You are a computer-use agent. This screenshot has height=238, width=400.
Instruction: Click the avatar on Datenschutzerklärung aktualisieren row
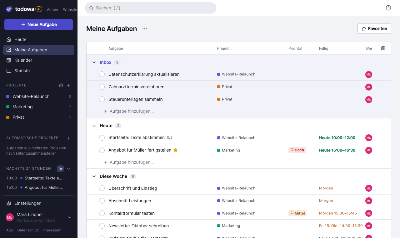click(369, 75)
